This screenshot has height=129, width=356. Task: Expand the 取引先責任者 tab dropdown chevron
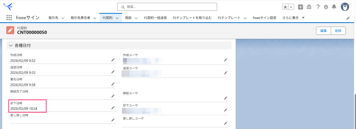click(95, 18)
